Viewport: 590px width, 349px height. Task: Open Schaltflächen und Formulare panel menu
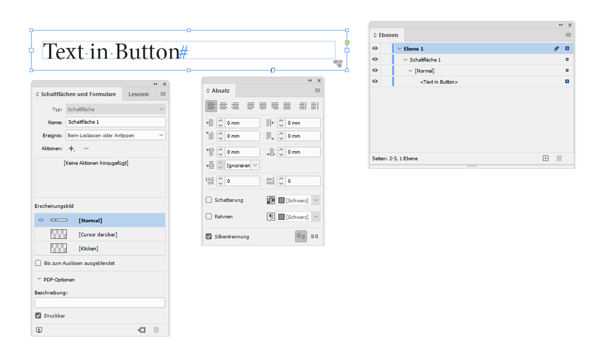click(163, 94)
